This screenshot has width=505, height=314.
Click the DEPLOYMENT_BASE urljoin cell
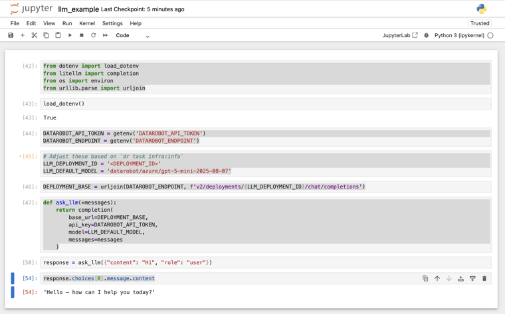click(x=266, y=187)
